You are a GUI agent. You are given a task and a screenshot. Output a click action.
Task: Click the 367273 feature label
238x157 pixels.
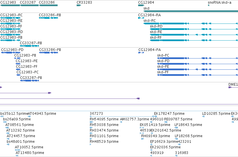[x=96, y=114]
